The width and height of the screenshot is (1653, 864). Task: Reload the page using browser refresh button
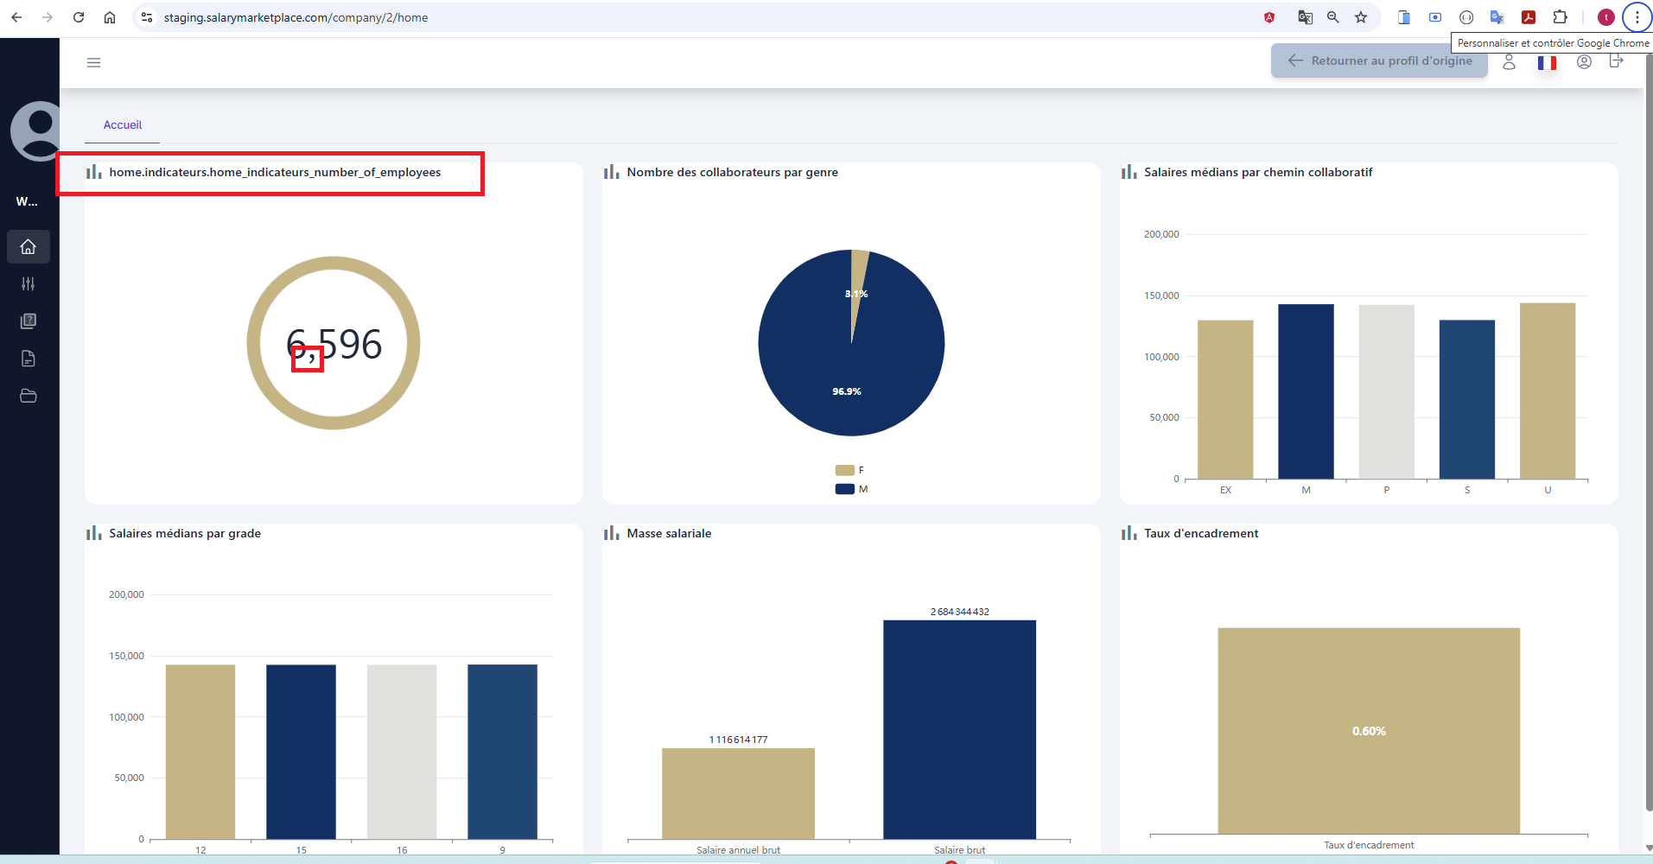pyautogui.click(x=79, y=17)
